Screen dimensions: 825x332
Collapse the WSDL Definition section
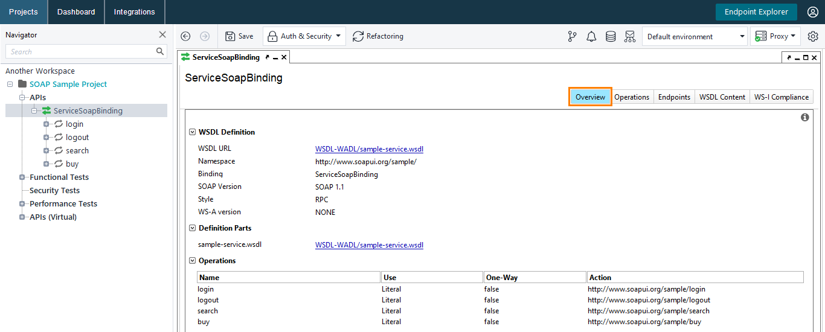pyautogui.click(x=192, y=132)
